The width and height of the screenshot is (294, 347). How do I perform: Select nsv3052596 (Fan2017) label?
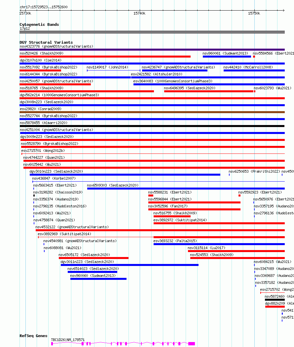point(168,206)
